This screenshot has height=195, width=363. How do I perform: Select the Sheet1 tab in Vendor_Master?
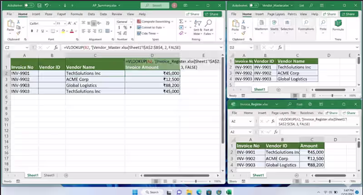[x=260, y=90]
